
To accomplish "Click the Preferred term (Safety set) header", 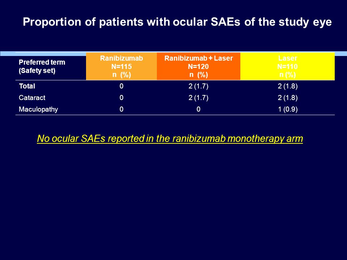I will (42, 66).
